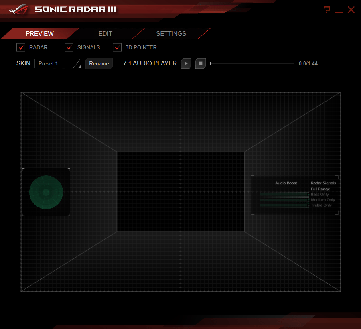
Task: Select Bass Only in signals panel
Action: pos(320,194)
